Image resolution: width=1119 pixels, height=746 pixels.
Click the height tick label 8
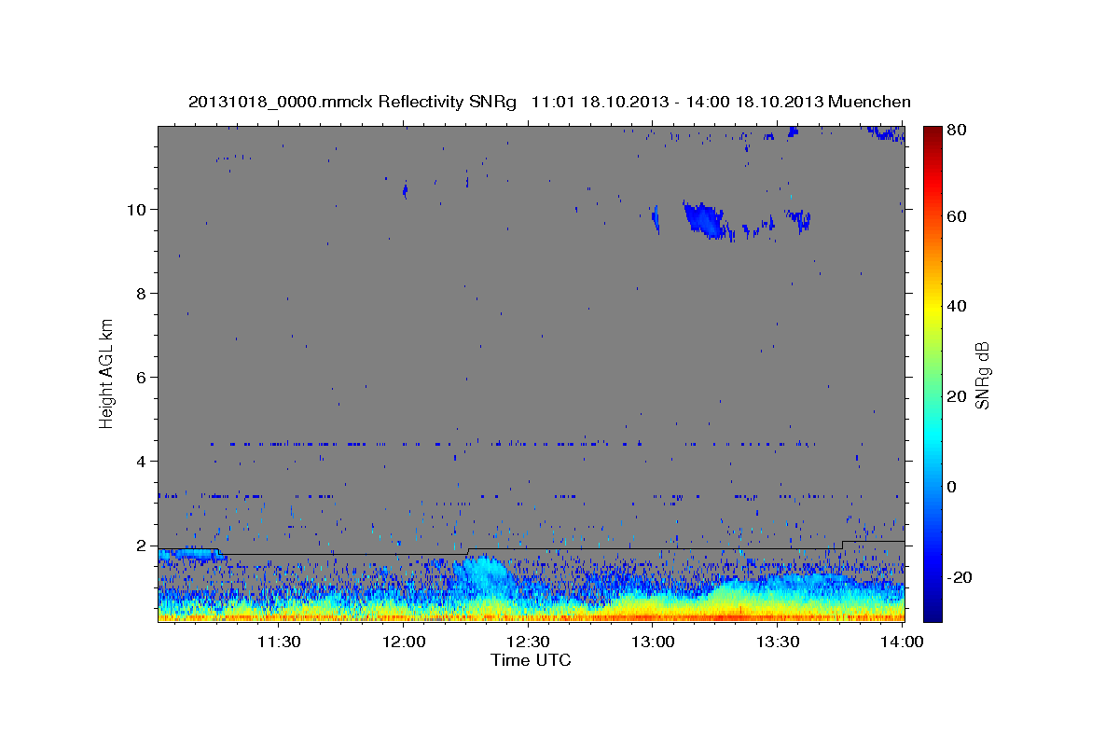(142, 294)
